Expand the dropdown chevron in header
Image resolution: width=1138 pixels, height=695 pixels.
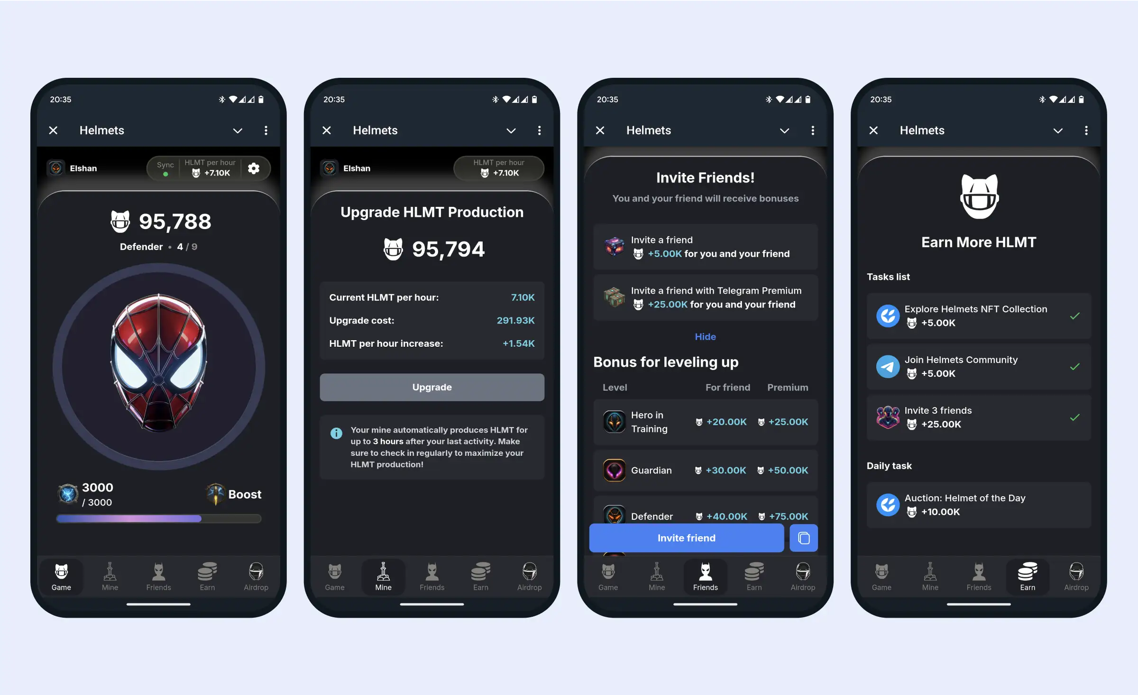pyautogui.click(x=238, y=130)
